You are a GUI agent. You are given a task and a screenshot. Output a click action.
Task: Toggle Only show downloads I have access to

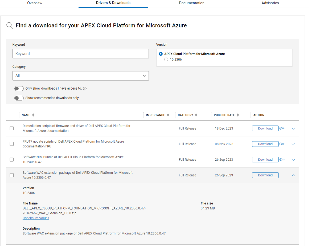[19, 89]
